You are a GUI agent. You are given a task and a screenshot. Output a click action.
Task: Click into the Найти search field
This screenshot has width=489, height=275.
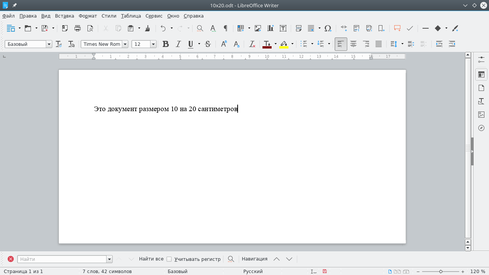point(62,259)
